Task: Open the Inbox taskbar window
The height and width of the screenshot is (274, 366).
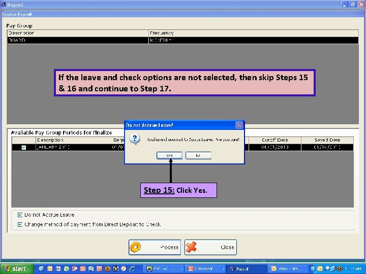Action: (288, 269)
